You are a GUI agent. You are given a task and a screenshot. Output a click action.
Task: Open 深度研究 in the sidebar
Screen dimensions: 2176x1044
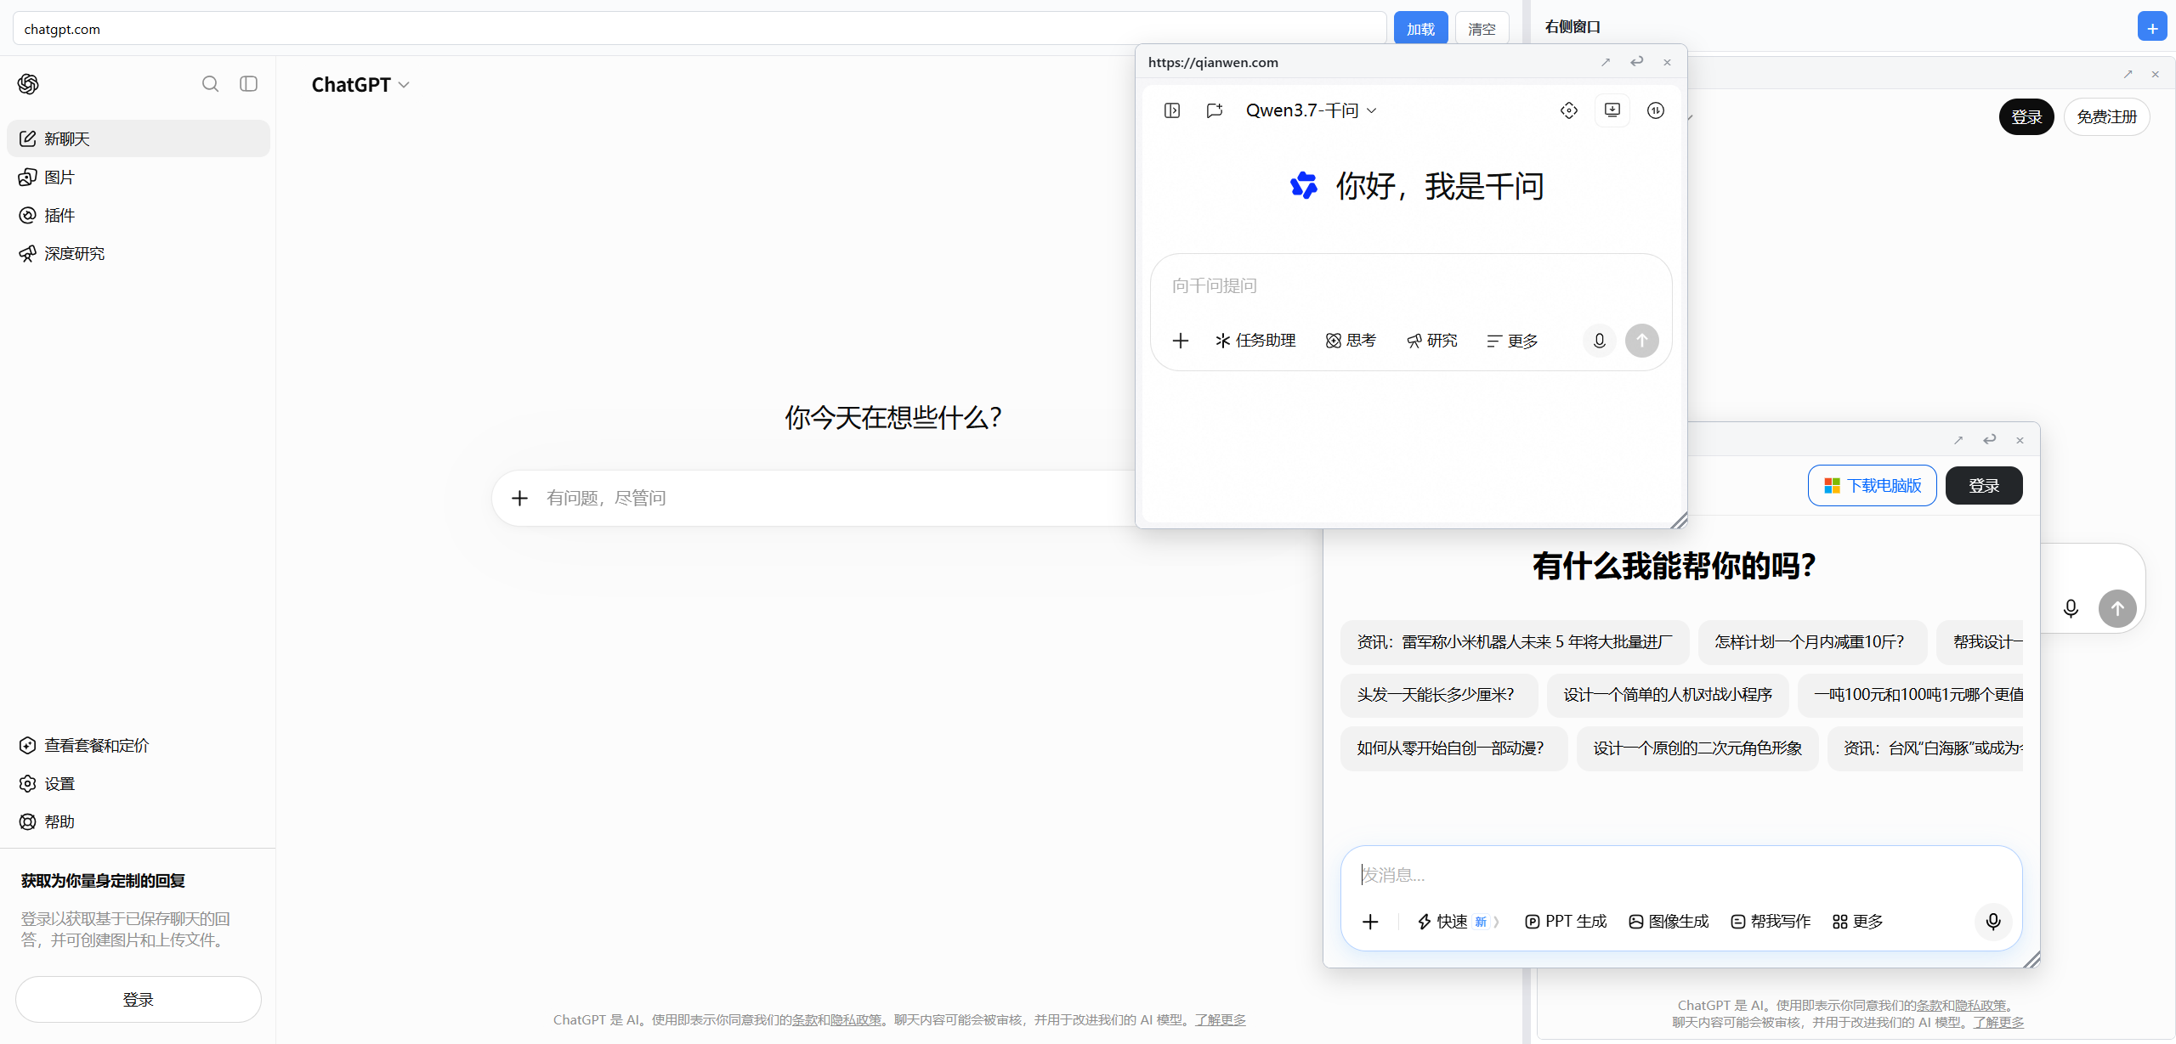139,253
